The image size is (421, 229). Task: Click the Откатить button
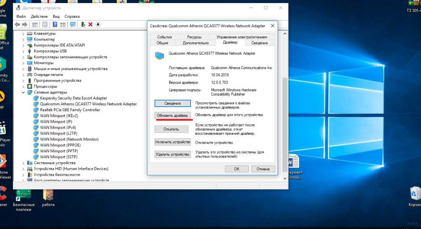point(171,129)
